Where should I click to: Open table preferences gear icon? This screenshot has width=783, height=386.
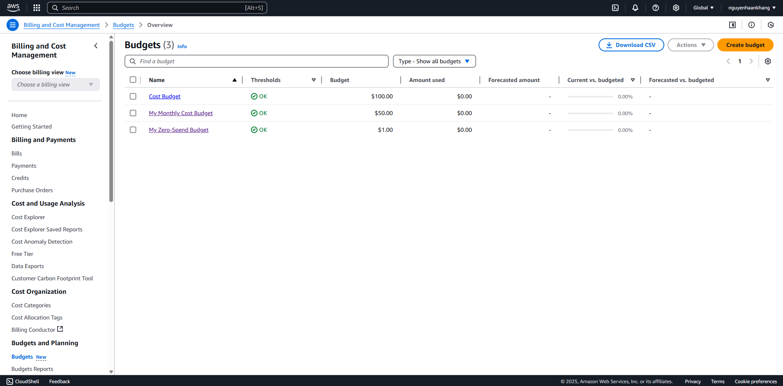pos(768,61)
